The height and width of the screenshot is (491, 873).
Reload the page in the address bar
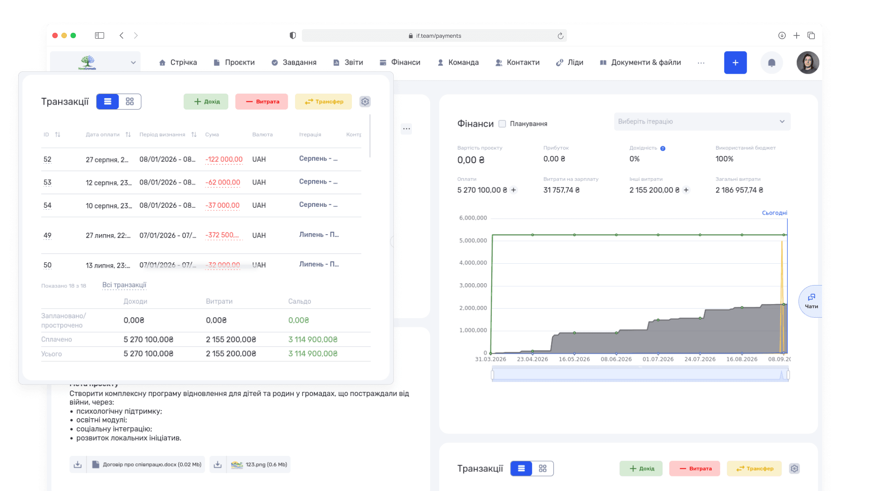[x=560, y=35]
